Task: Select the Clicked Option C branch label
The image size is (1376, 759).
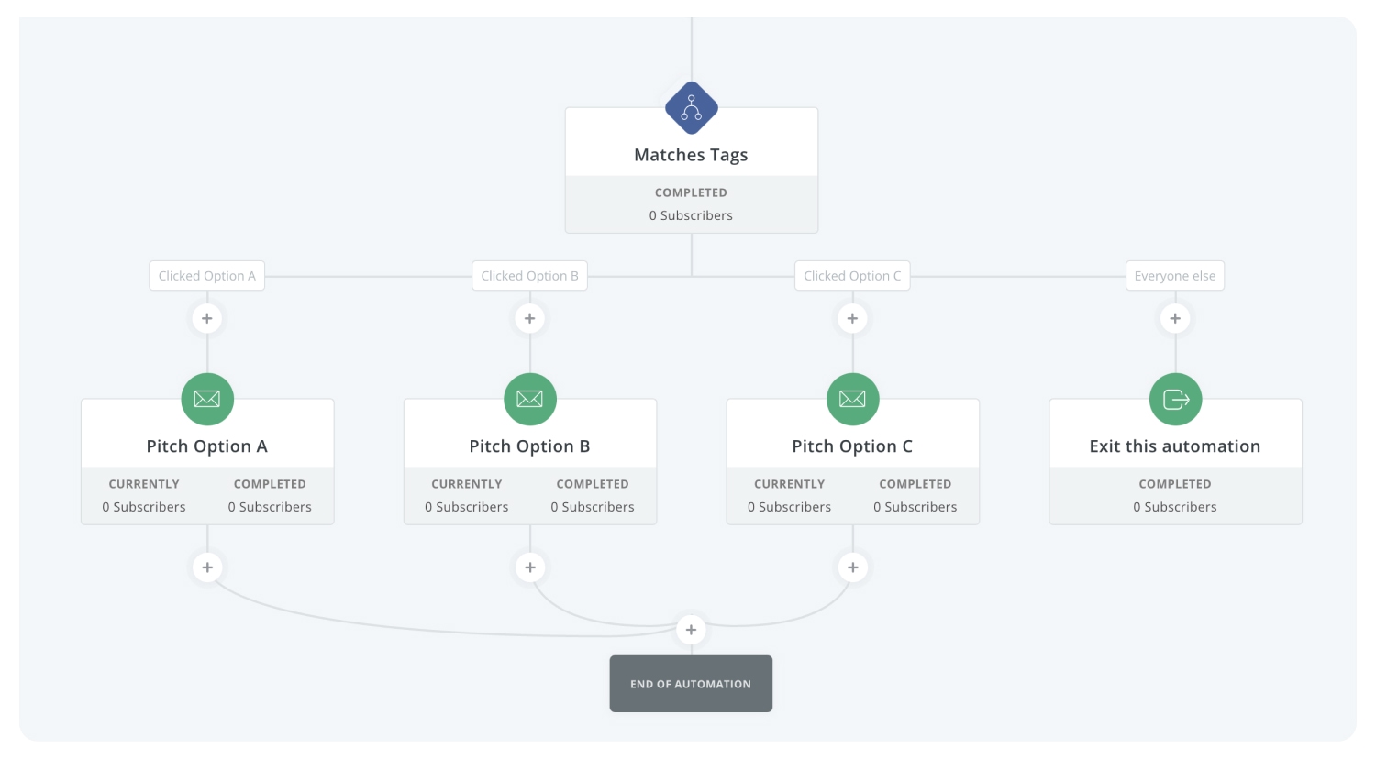Action: (852, 276)
